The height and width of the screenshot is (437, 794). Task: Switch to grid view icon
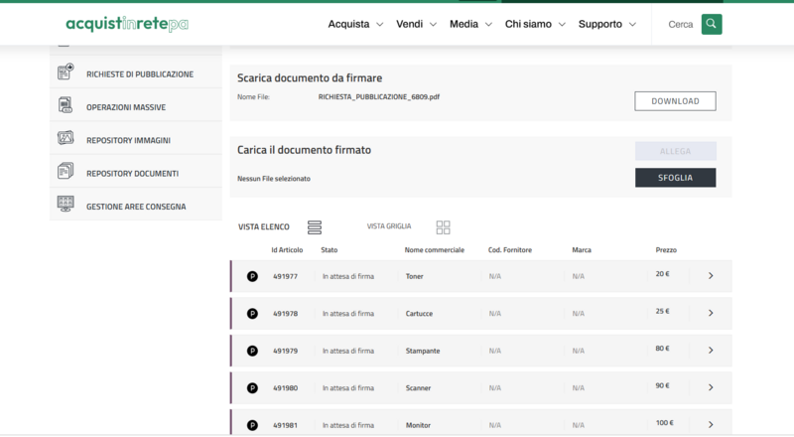click(x=443, y=227)
